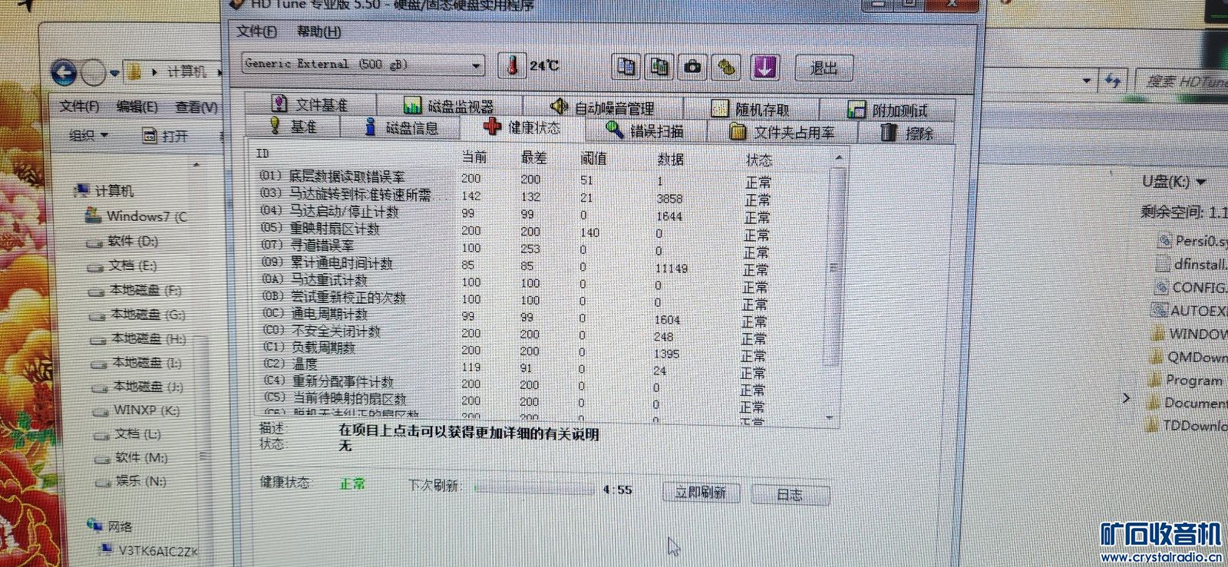
Task: Open the Explorer 组织 dropdown
Action: tap(88, 135)
